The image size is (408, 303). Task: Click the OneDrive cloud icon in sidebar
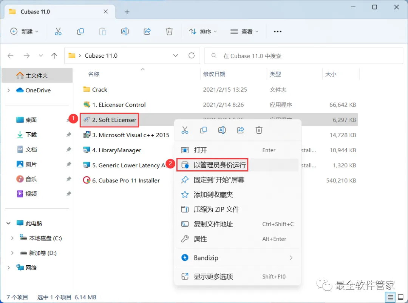[x=20, y=90]
